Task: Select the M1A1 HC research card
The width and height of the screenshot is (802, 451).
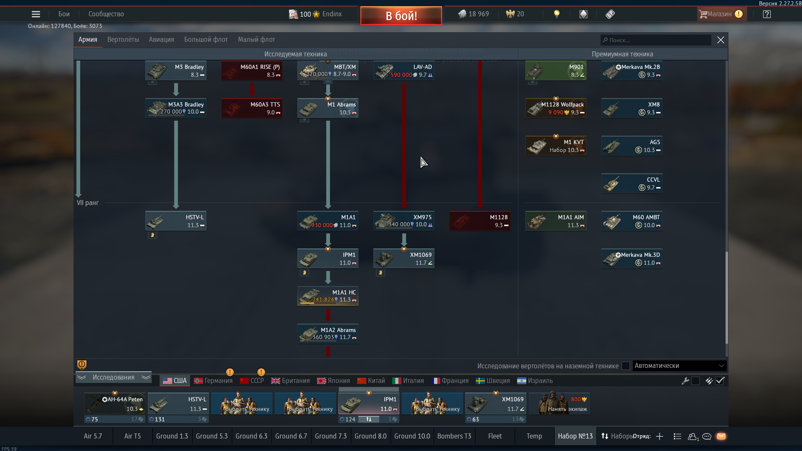Action: click(x=328, y=296)
